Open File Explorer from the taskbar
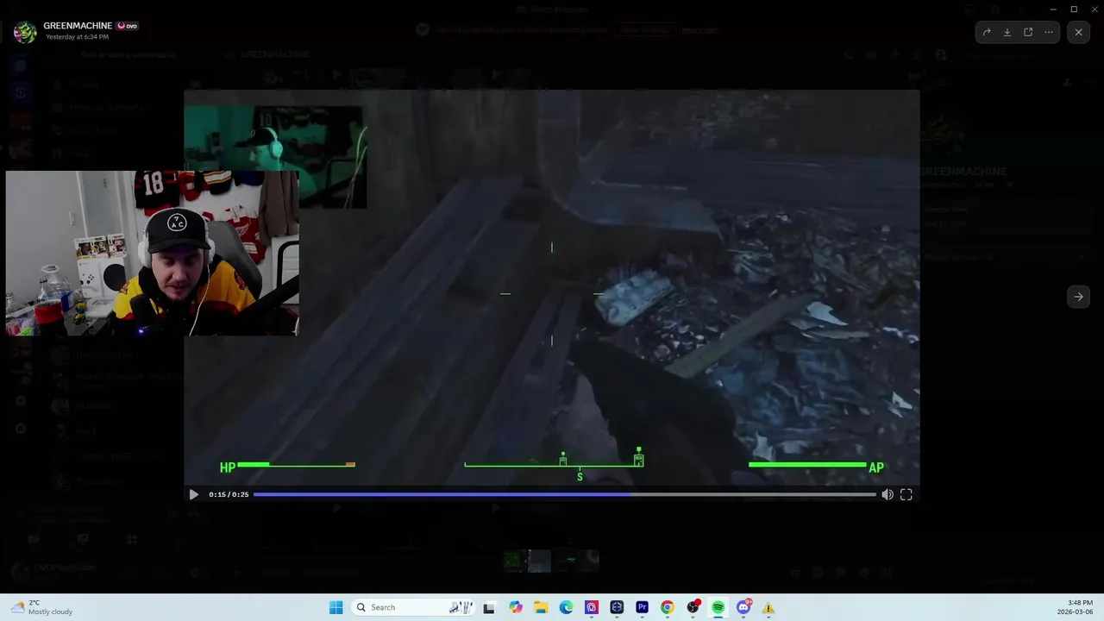 541,607
